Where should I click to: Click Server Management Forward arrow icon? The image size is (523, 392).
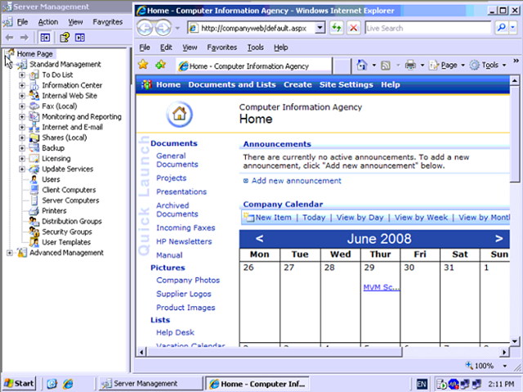(x=24, y=38)
